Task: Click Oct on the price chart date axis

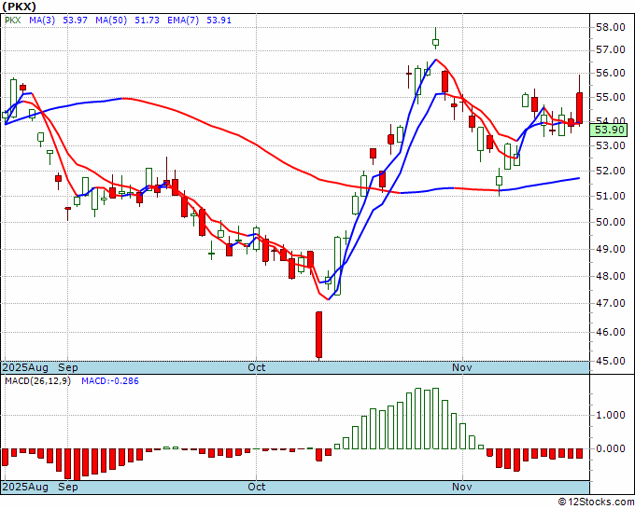Action: 257,368
